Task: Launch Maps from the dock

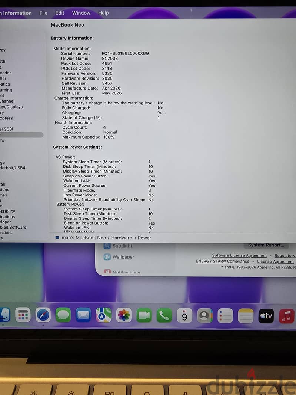Action: [x=103, y=315]
